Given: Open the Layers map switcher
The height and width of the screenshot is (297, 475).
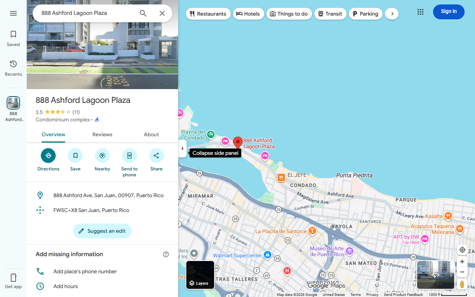Looking at the screenshot, I should point(200,275).
